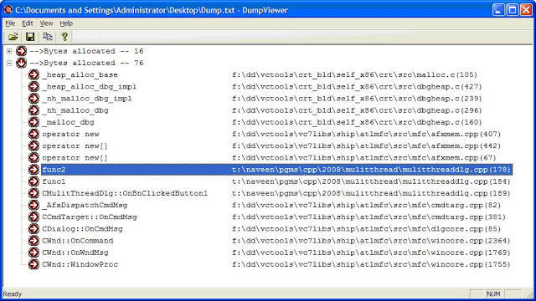536x301 pixels.
Task: Click the Ready status bar text
Action: click(13, 293)
